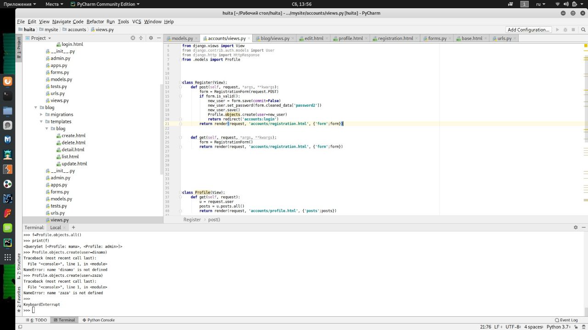Click the accounts breadcrumb in navigation bar

point(73,29)
